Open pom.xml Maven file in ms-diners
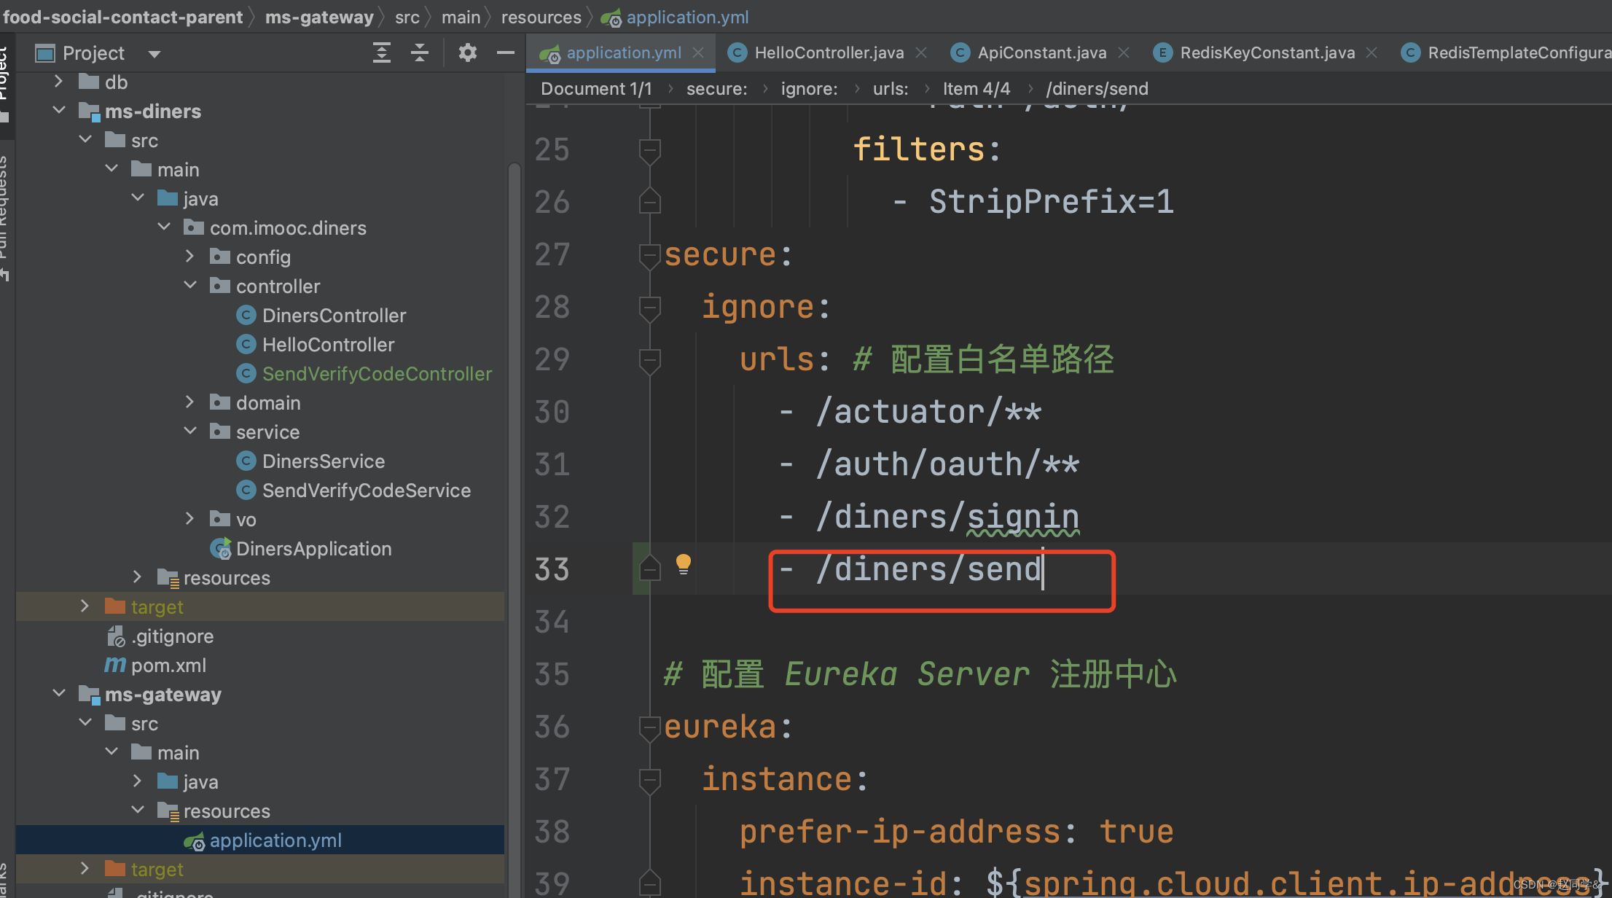The width and height of the screenshot is (1612, 898). pos(168,665)
